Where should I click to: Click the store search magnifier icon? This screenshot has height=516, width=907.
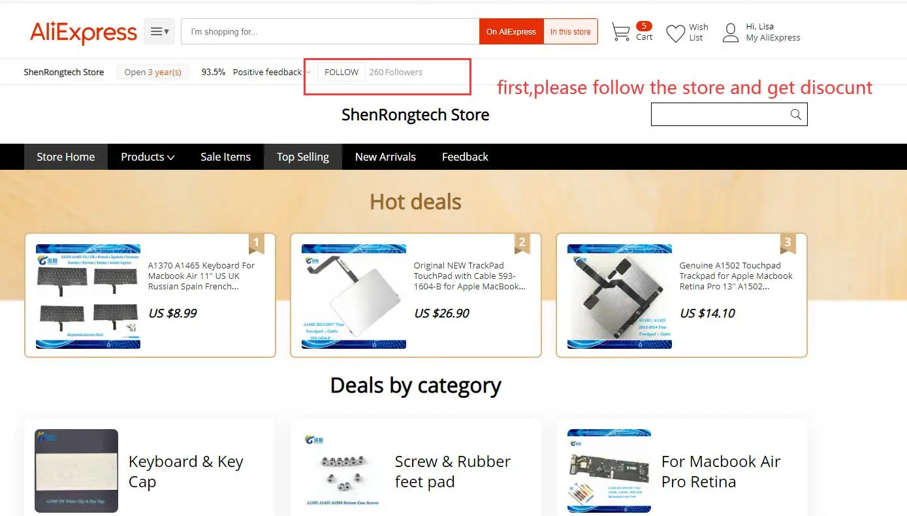click(x=795, y=114)
